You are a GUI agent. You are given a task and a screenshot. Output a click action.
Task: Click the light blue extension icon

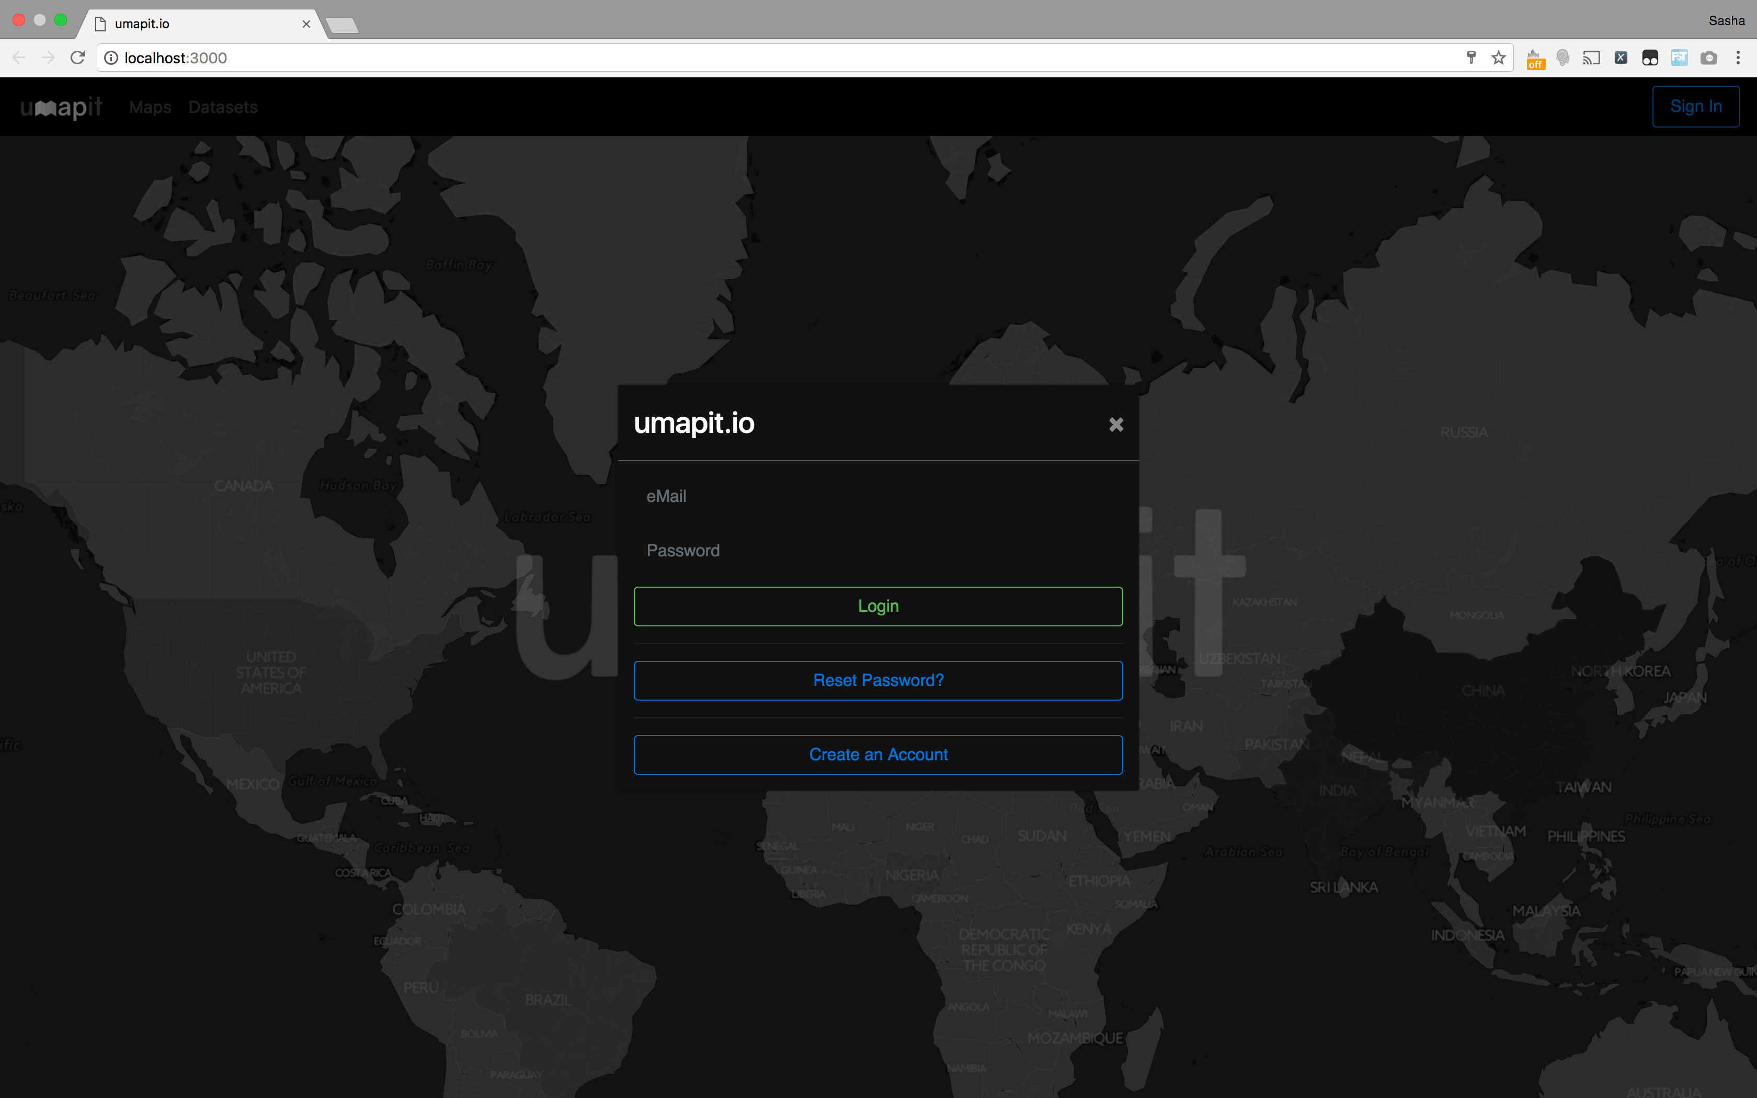(x=1679, y=58)
